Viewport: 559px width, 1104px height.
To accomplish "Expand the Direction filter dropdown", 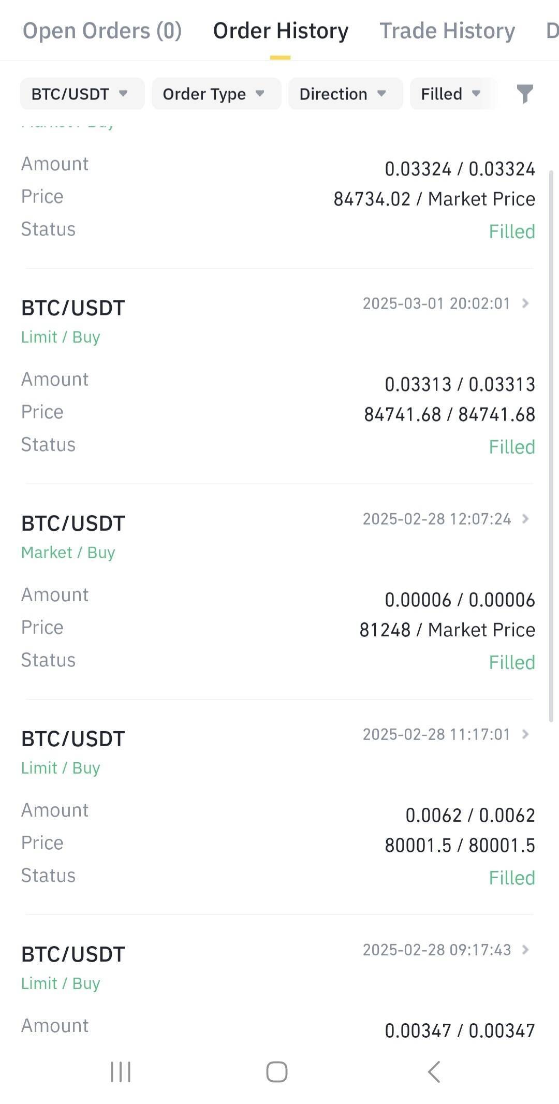I will [x=345, y=94].
